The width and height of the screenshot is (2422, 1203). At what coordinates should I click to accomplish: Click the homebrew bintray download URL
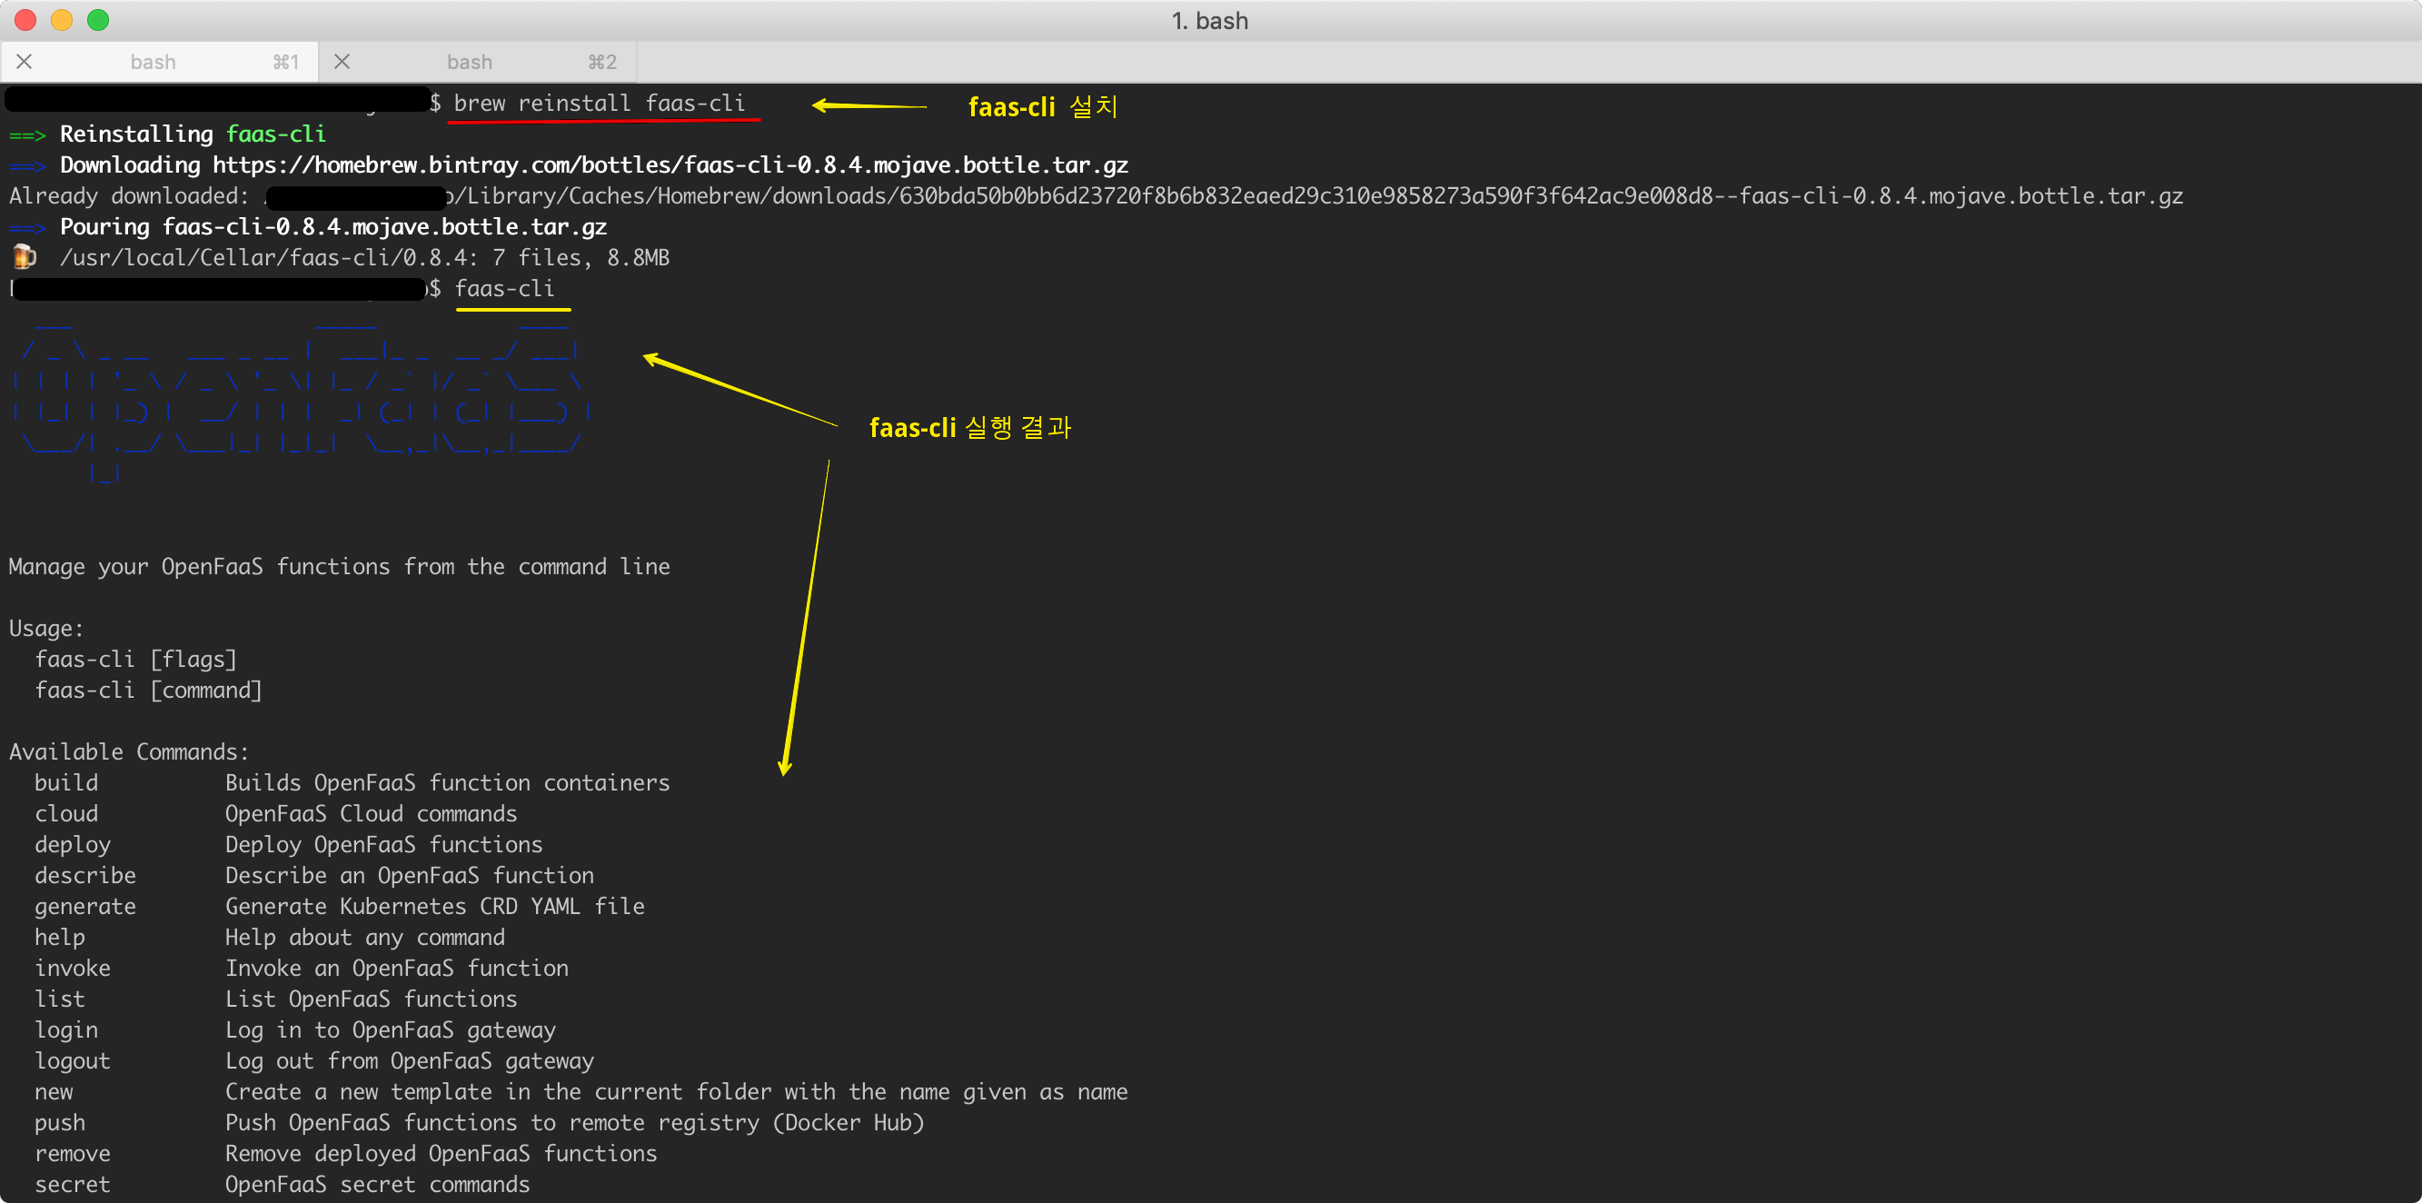pos(670,165)
